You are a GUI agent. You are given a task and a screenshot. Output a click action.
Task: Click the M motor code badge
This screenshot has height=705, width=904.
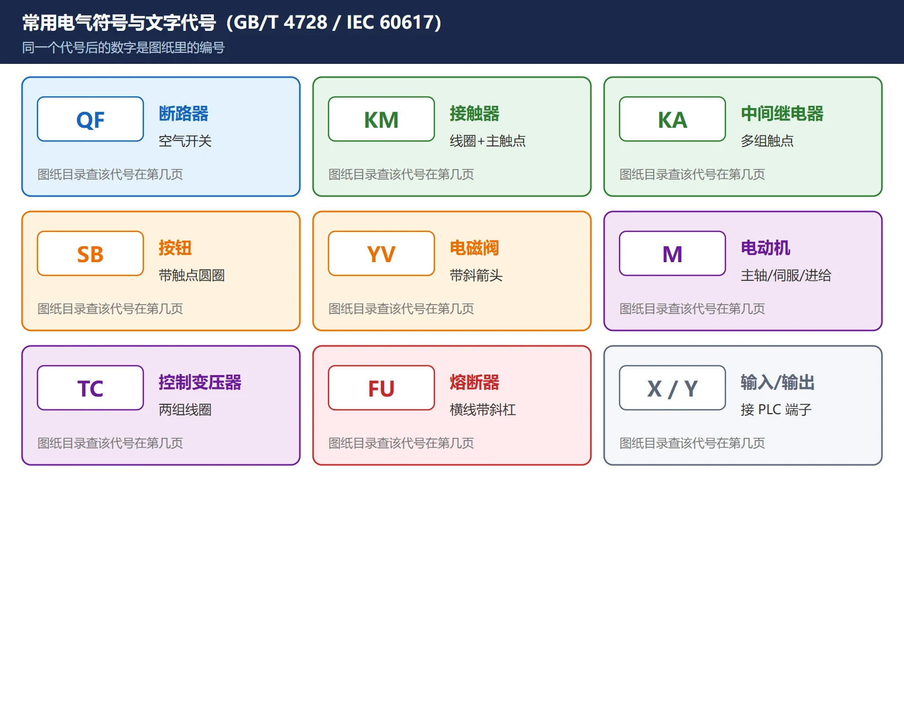pos(672,253)
